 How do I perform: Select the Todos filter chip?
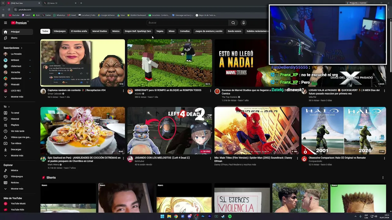pyautogui.click(x=45, y=31)
